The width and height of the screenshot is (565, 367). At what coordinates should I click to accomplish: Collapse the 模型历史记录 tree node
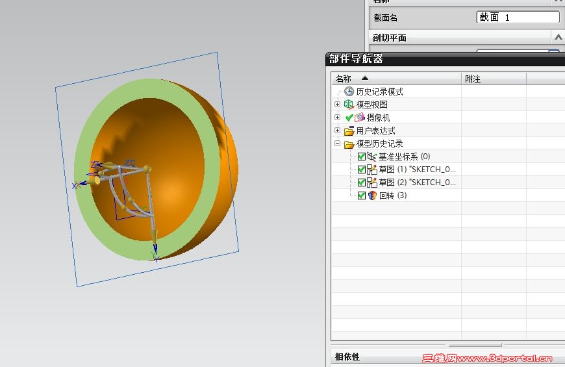tap(337, 143)
